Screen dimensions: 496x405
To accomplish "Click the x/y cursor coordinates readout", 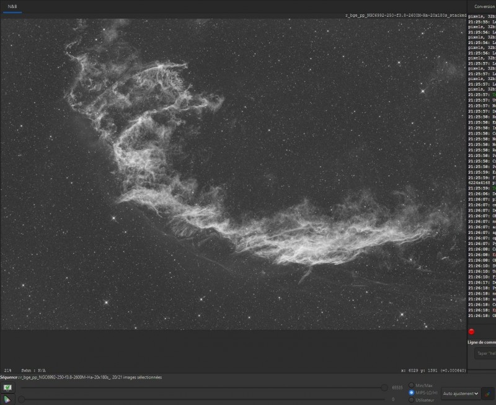I will click(433, 370).
